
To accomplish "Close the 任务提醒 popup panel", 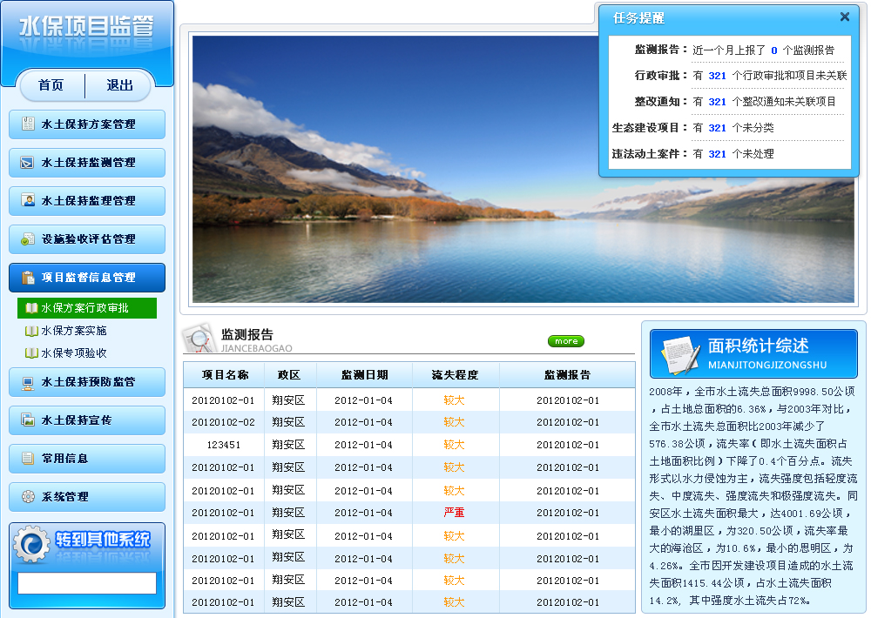I will pos(844,17).
